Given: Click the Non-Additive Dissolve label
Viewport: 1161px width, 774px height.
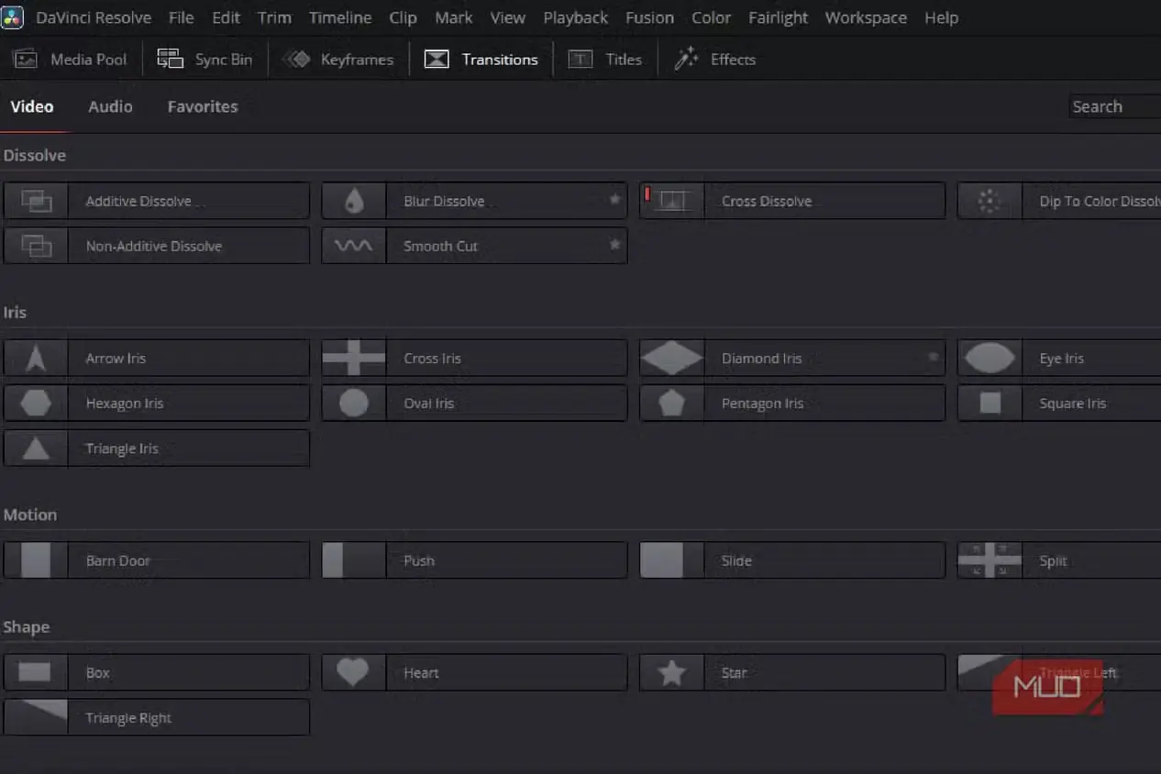Looking at the screenshot, I should [x=154, y=246].
